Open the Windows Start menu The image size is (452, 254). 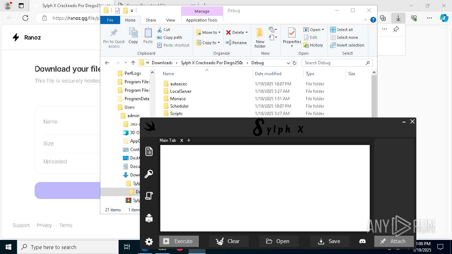click(8, 247)
